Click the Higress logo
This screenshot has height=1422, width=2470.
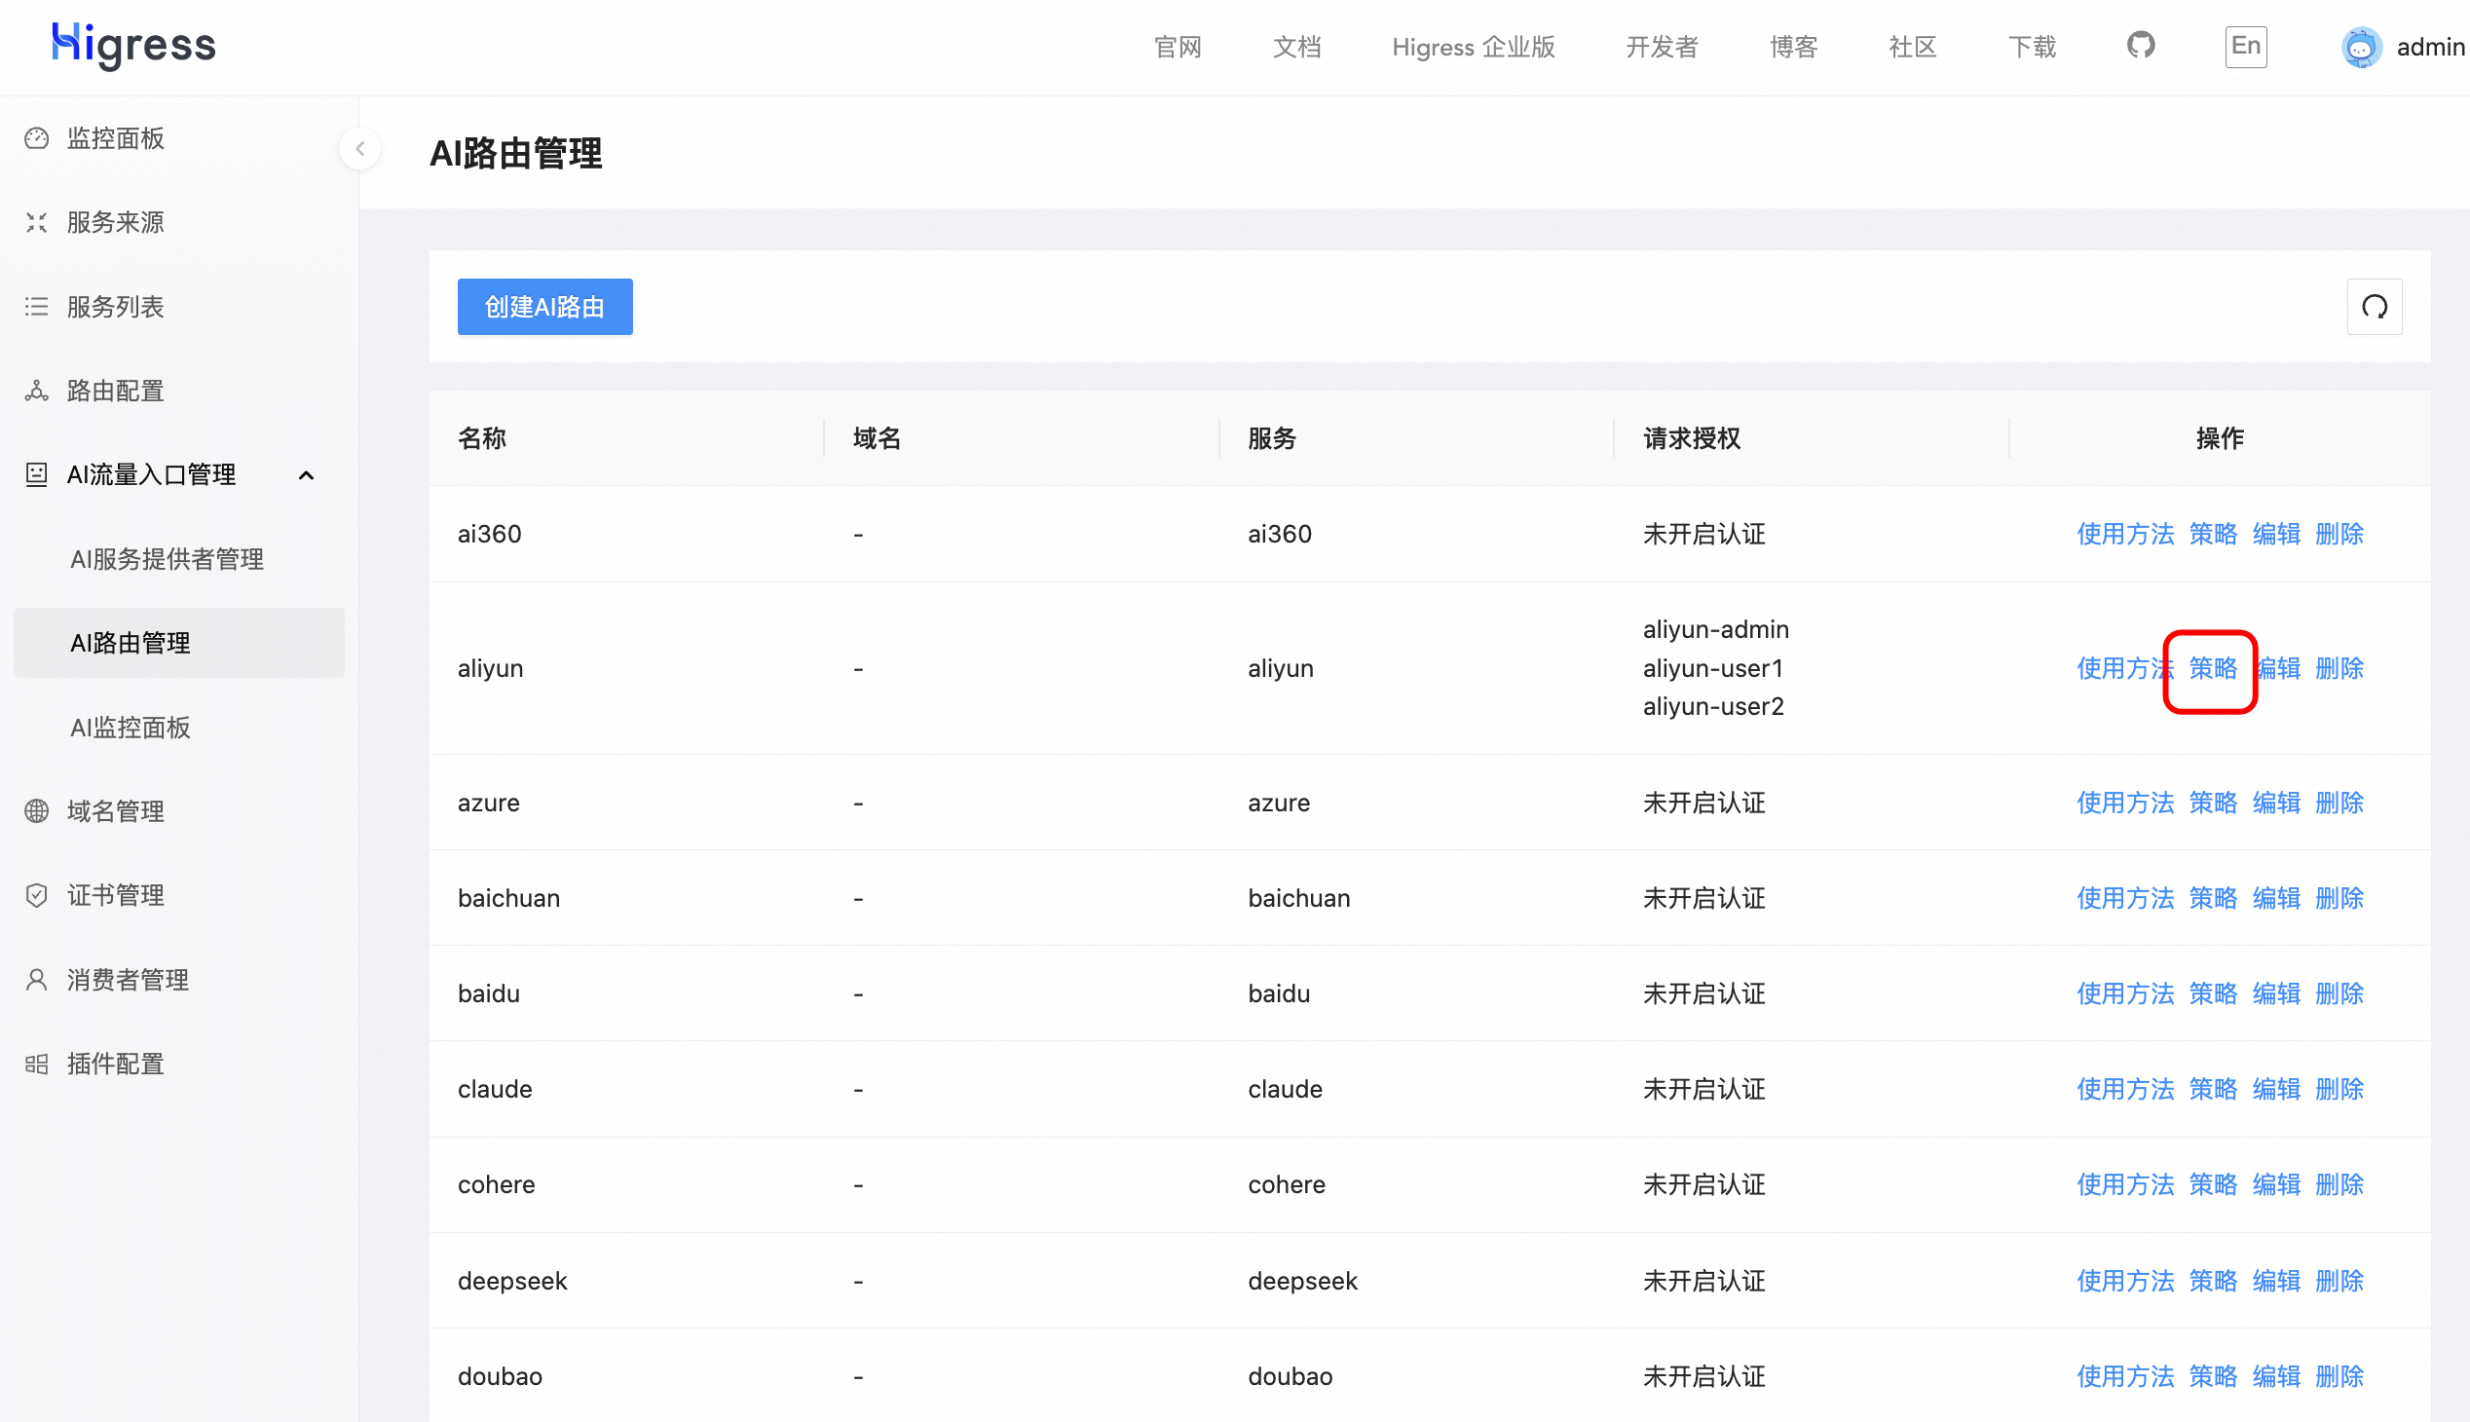133,46
